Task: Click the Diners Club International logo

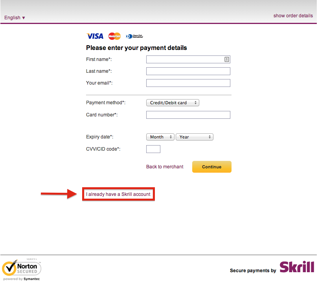Action: pyautogui.click(x=134, y=37)
